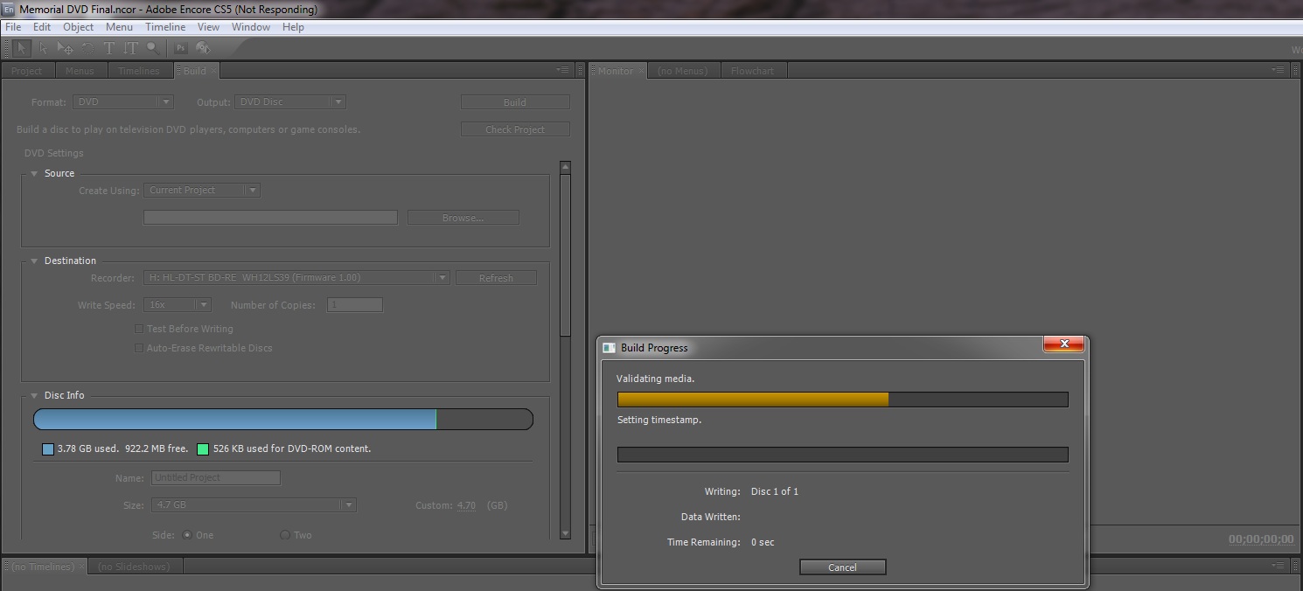Switch to the Flowchart tab
Image resolution: width=1303 pixels, height=591 pixels.
tap(752, 71)
